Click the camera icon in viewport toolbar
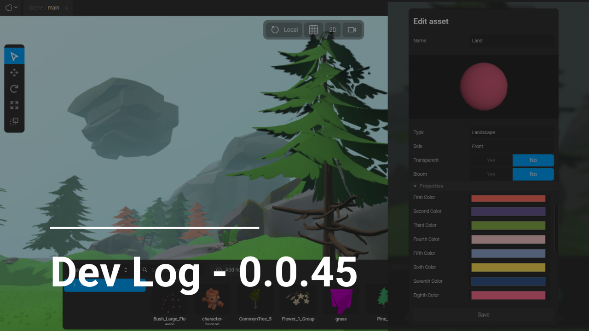 coord(352,30)
